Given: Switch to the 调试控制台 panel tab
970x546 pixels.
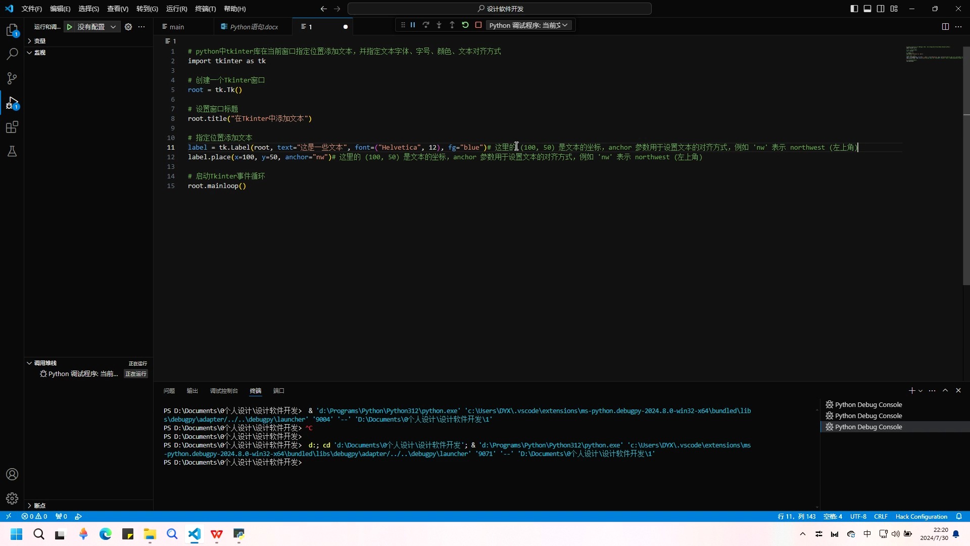Looking at the screenshot, I should [x=224, y=391].
